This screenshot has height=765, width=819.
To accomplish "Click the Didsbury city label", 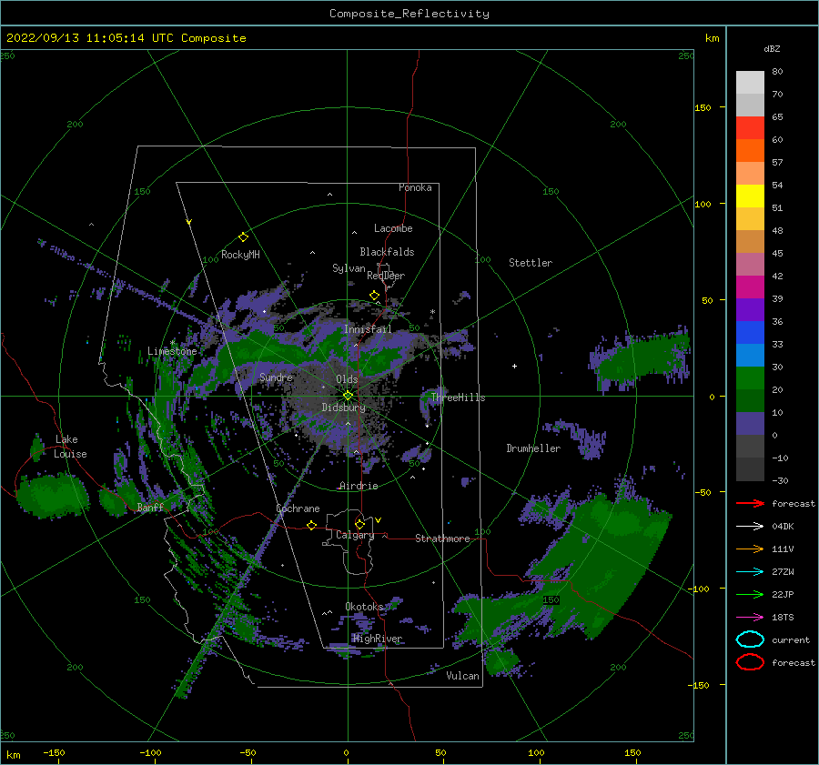I will click(x=343, y=408).
